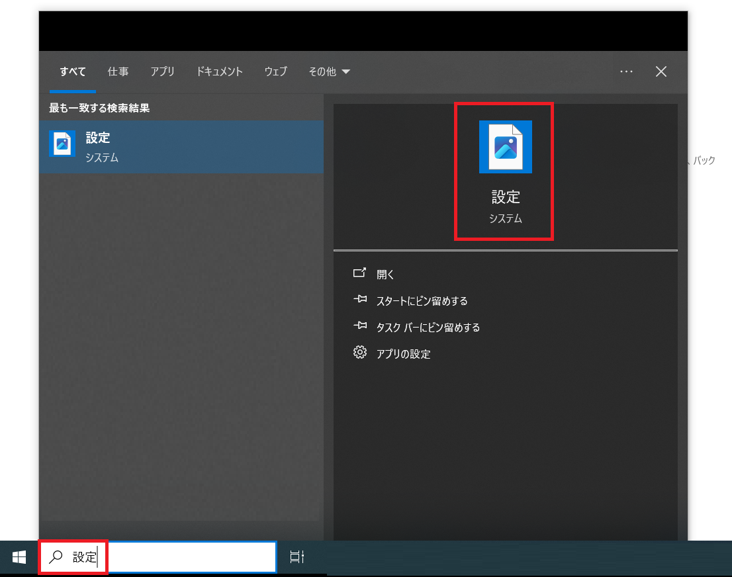Click システム under 設定 in the preview pane

point(506,218)
